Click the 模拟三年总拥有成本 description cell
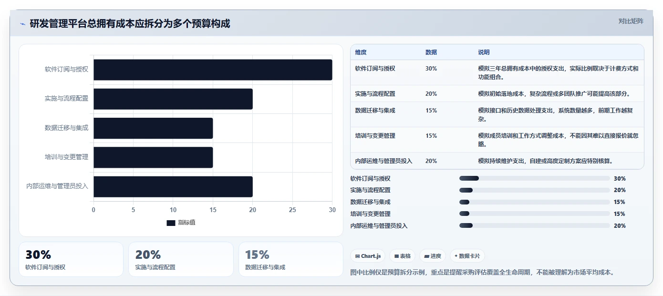663x296 pixels. point(558,72)
